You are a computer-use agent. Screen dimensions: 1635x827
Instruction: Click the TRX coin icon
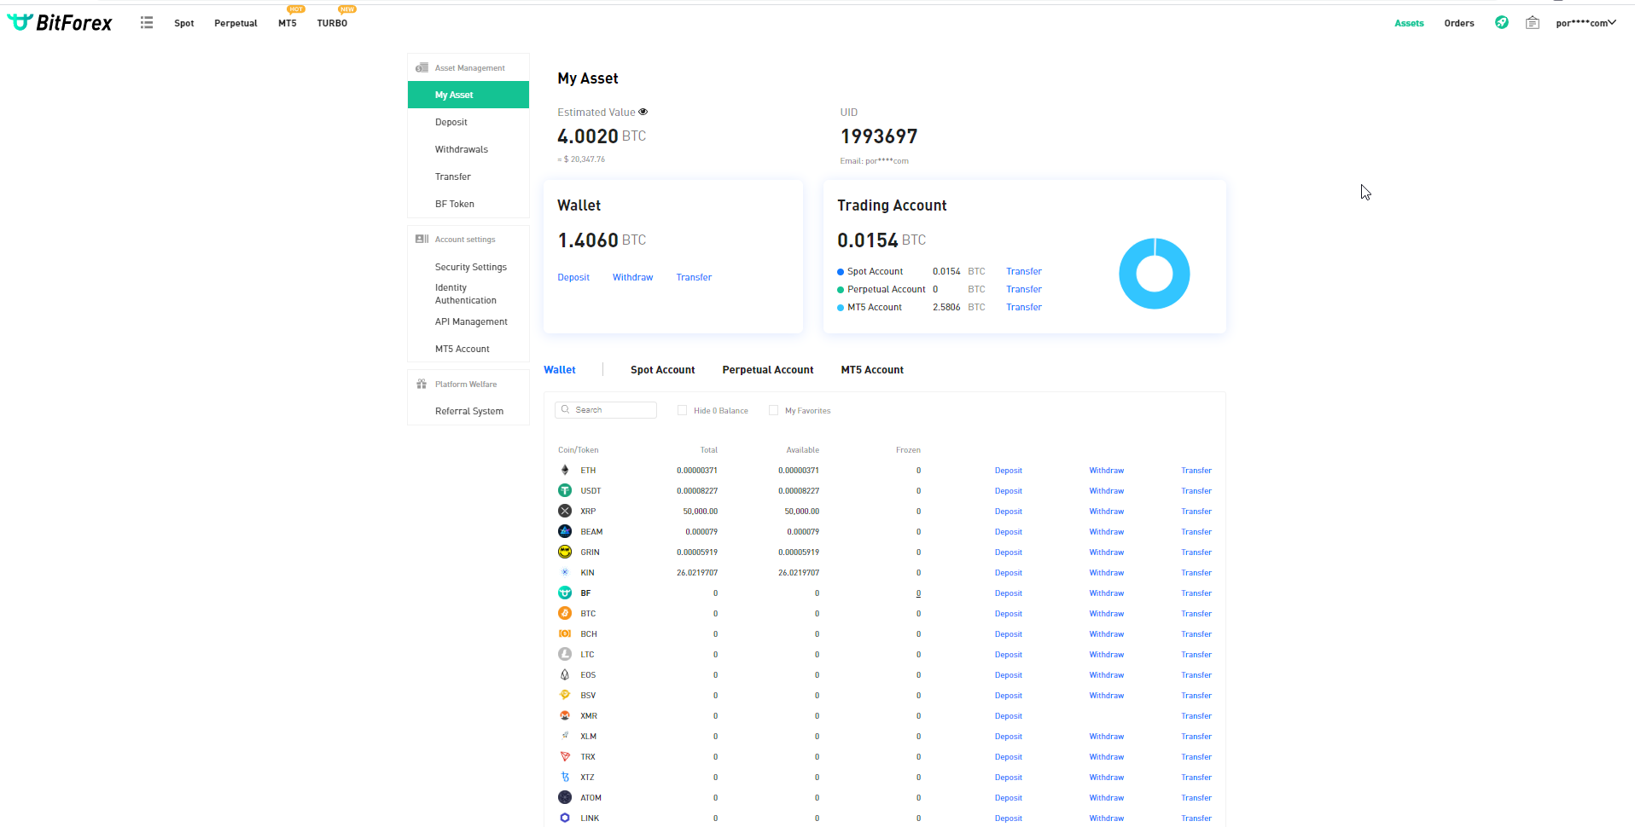[x=565, y=756]
